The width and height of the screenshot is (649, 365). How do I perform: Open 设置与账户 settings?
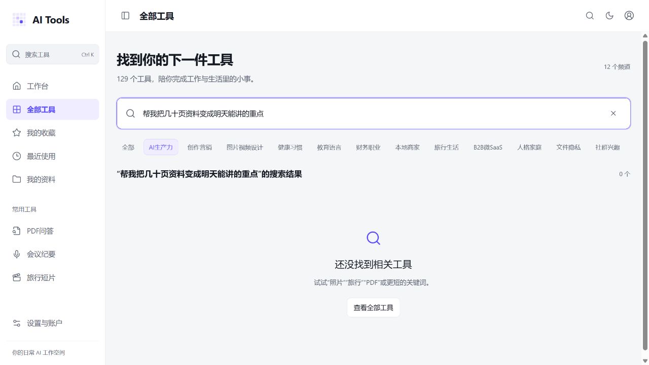[x=53, y=323]
